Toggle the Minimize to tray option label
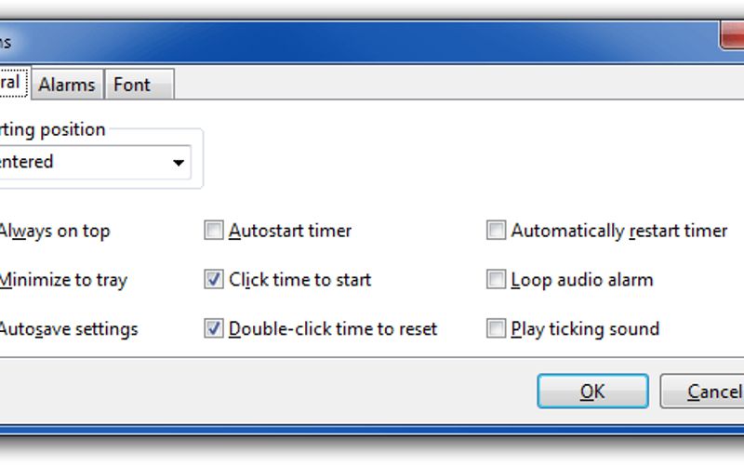 (63, 280)
